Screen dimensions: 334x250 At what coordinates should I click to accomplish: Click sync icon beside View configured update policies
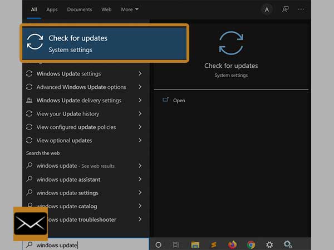point(29,127)
